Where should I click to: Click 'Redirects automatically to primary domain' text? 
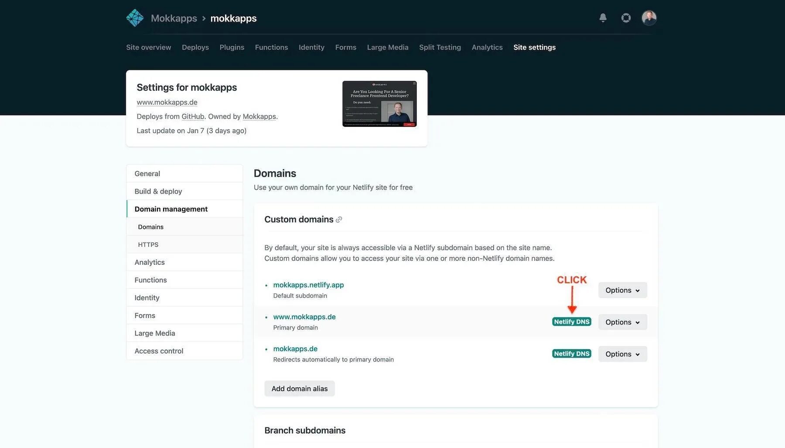(334, 359)
